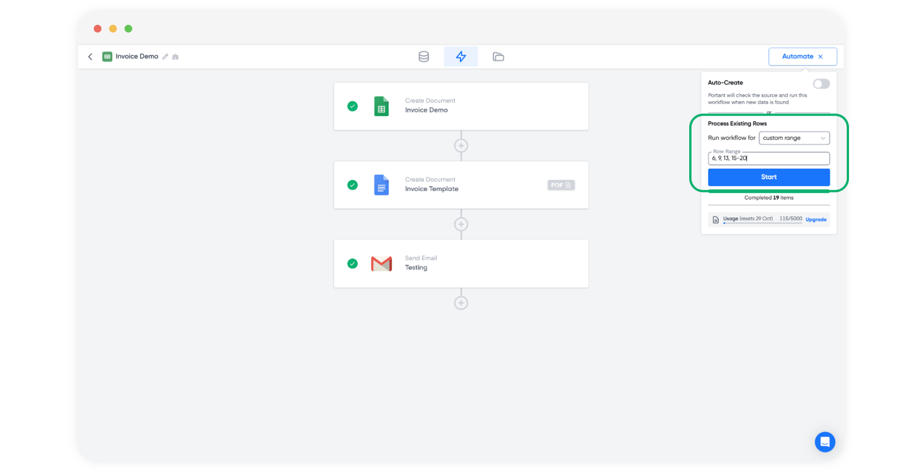
Task: Click the Upgrade link
Action: click(x=815, y=220)
